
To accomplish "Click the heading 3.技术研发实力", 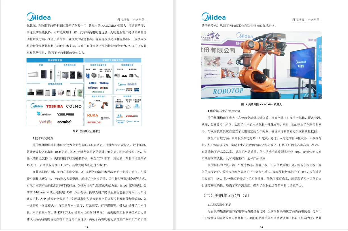I will click(43, 138).
